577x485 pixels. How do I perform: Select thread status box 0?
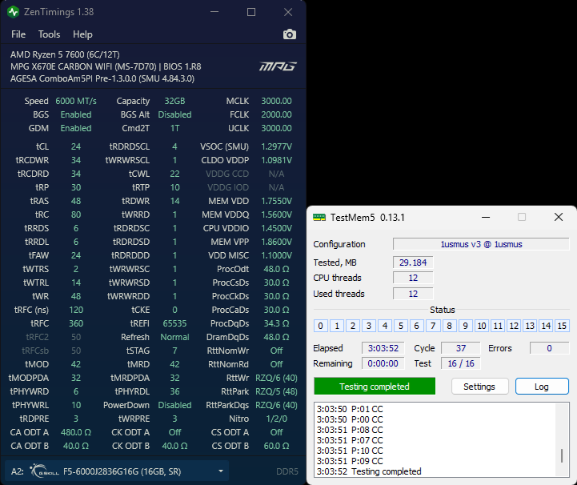(321, 326)
